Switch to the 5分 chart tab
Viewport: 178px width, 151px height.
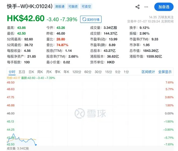tap(118, 72)
